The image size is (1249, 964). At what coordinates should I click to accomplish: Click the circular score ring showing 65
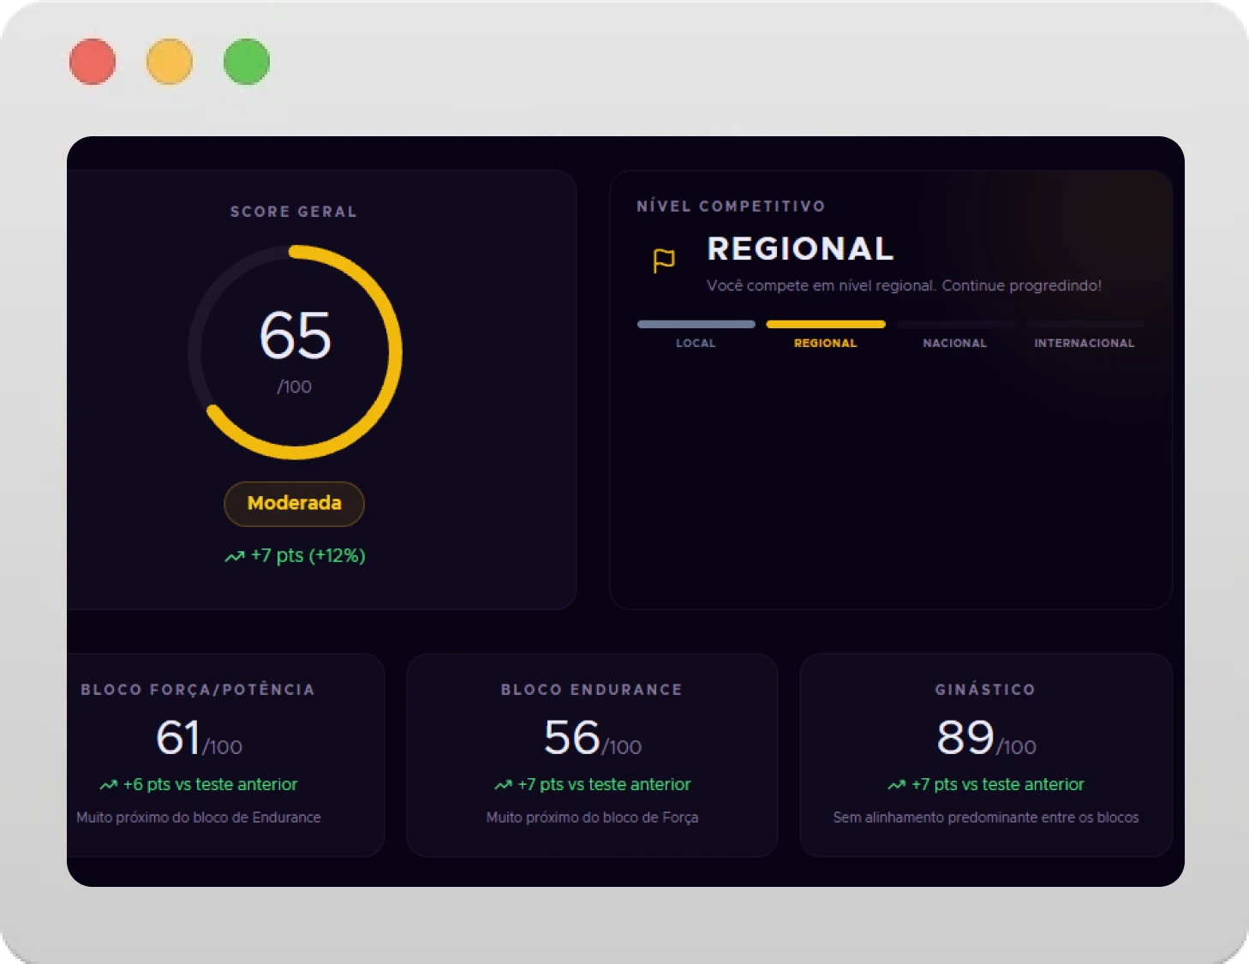[295, 352]
